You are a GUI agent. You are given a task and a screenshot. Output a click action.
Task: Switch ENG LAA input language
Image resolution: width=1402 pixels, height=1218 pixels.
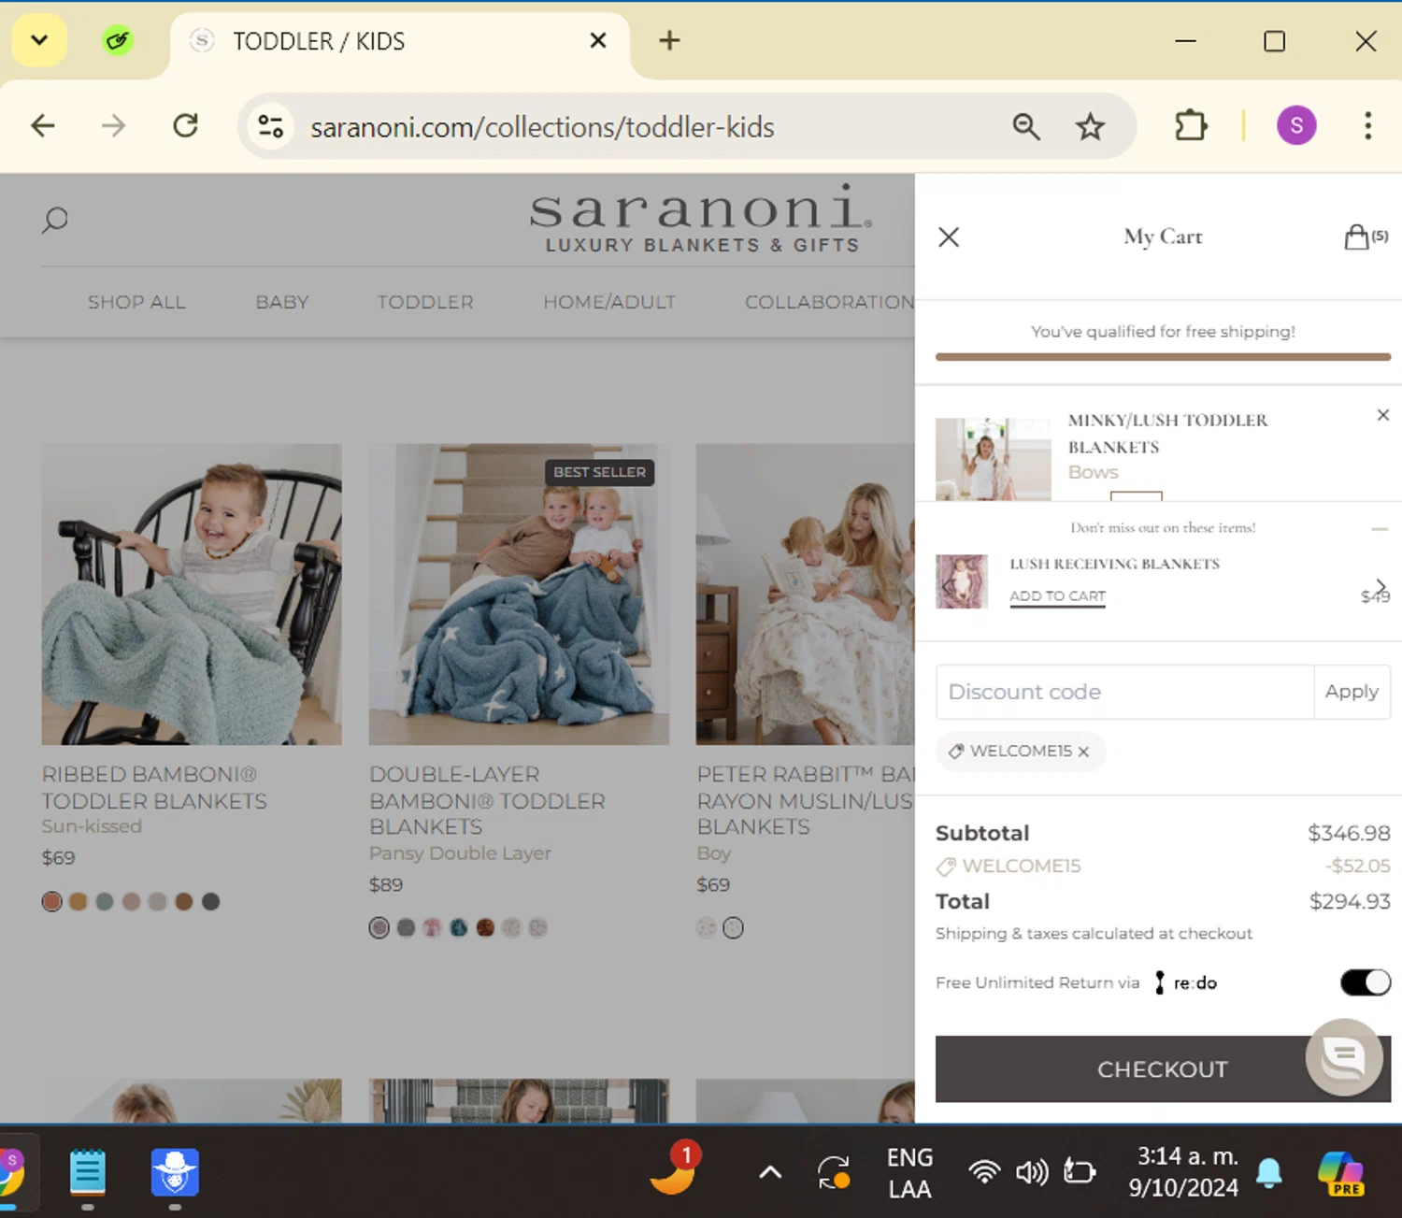pyautogui.click(x=909, y=1173)
